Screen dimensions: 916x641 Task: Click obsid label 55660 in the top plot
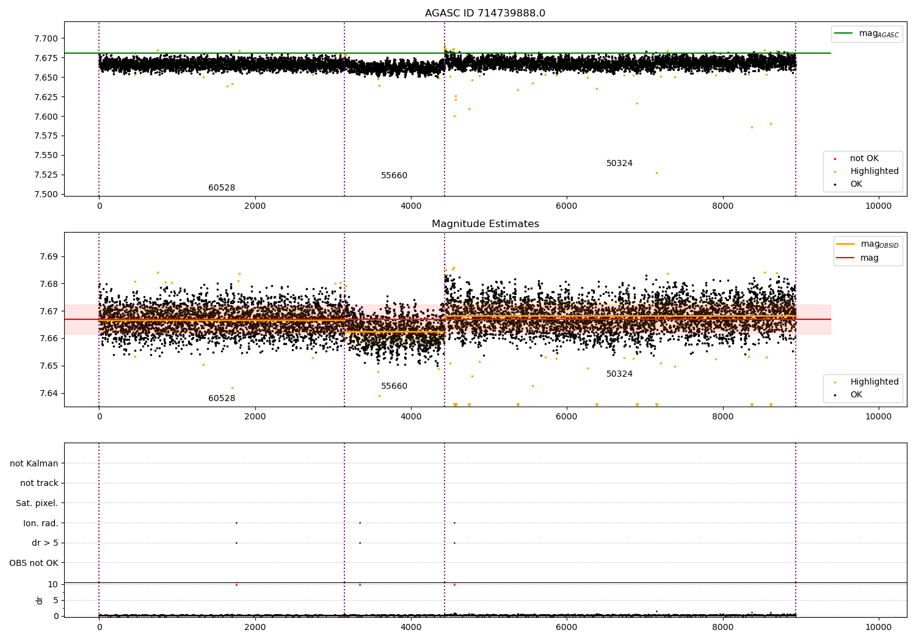394,176
